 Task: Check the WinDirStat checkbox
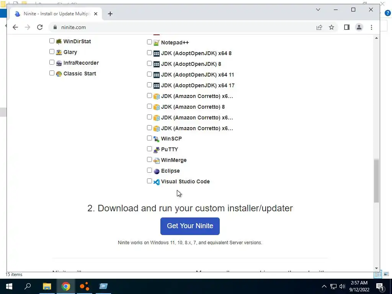point(52,41)
